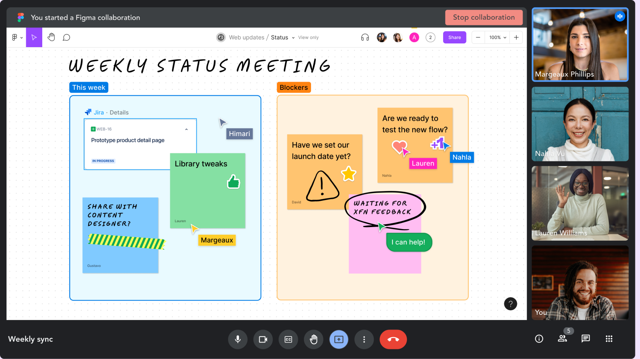640x359 pixels.
Task: Mute the microphone
Action: pyautogui.click(x=238, y=339)
